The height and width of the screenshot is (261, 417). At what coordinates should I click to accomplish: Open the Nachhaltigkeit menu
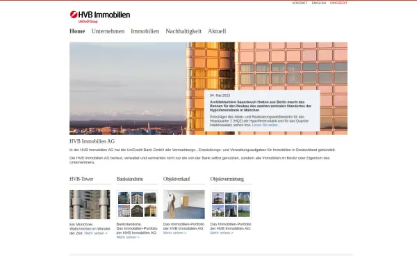183,31
